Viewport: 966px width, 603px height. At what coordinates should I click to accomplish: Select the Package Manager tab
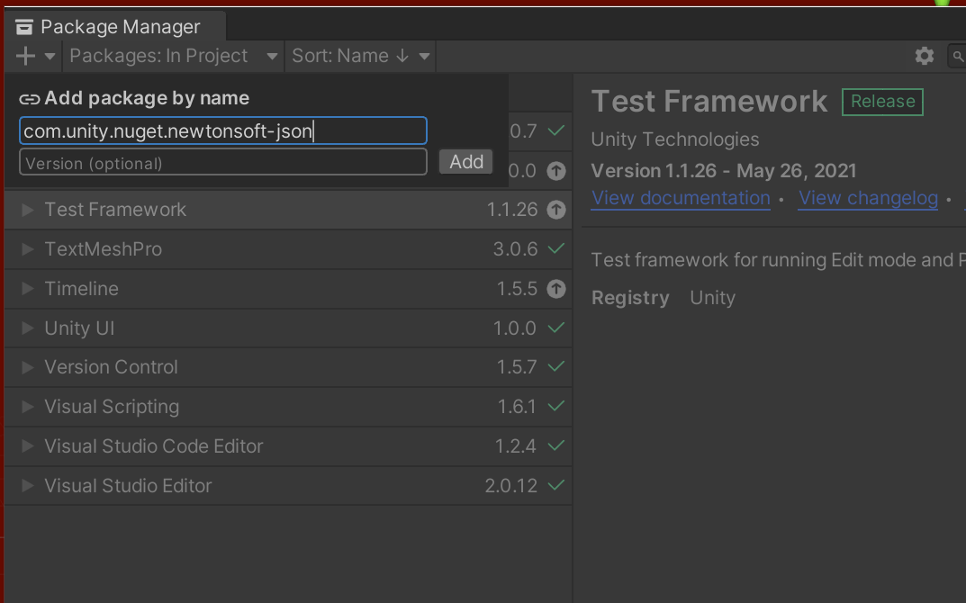point(114,26)
